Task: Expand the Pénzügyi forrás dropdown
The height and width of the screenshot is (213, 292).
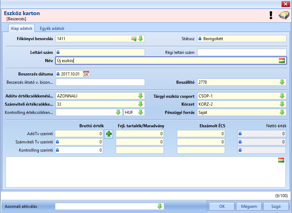Action: (x=282, y=112)
